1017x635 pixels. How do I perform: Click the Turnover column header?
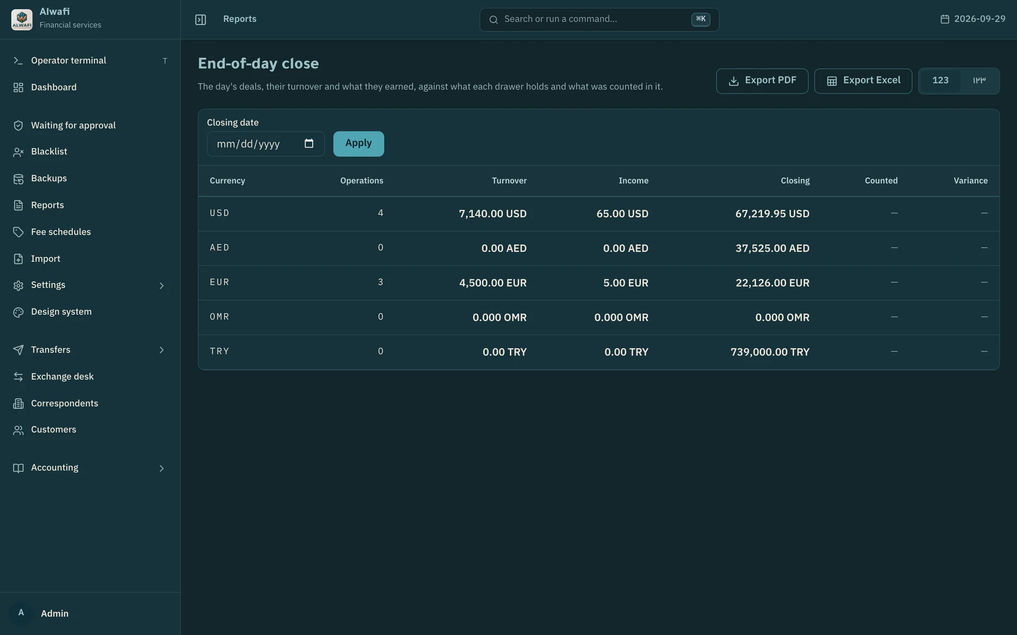509,181
